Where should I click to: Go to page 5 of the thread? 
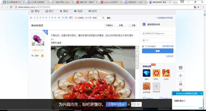(x=43, y=17)
